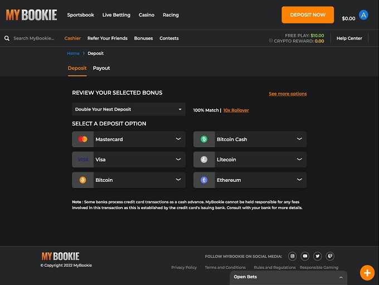Viewport: 379px width, 285px height.
Task: Open the Rules and Regulations link
Action: pyautogui.click(x=275, y=267)
